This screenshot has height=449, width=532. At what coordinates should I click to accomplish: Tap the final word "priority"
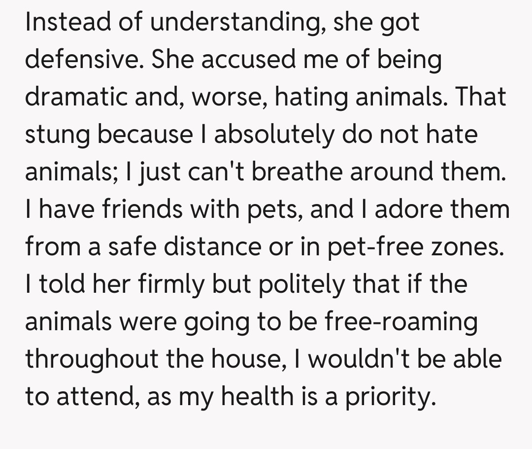387,397
